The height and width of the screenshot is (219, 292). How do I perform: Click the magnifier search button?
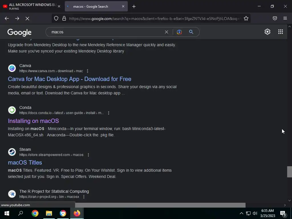coord(191,32)
